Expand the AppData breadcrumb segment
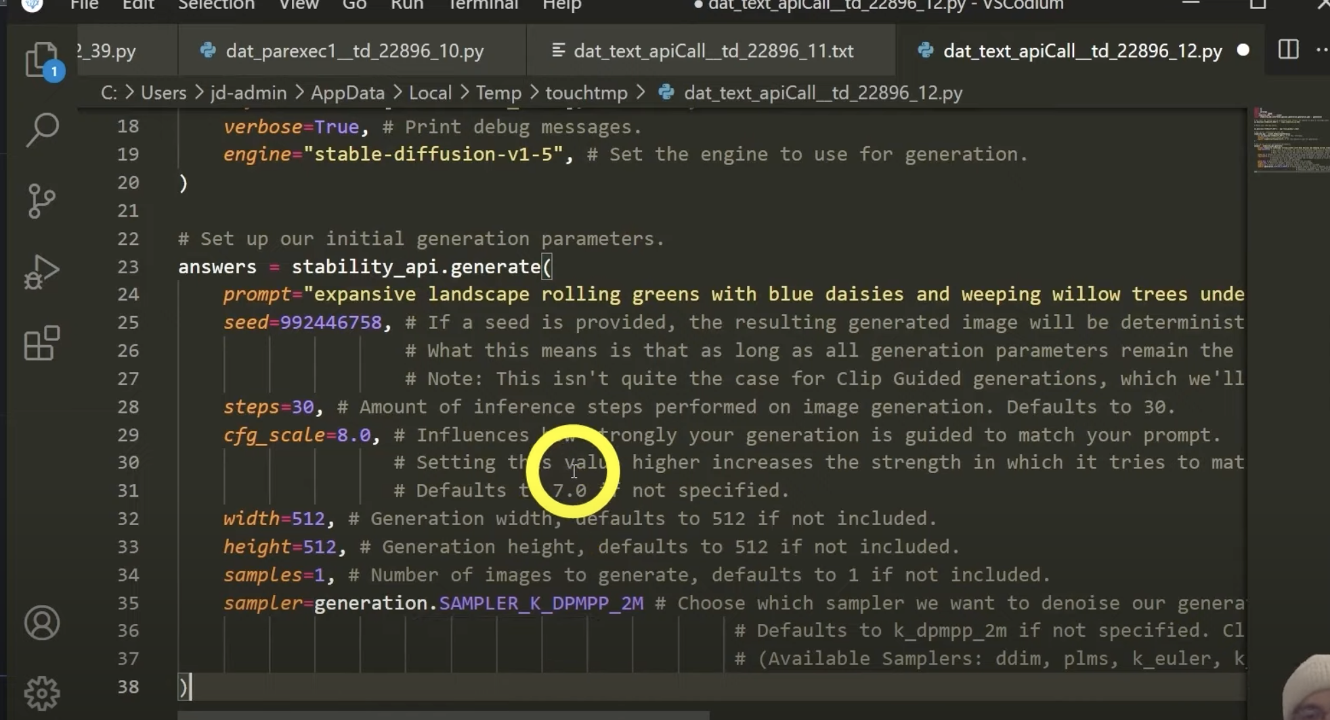 tap(347, 93)
